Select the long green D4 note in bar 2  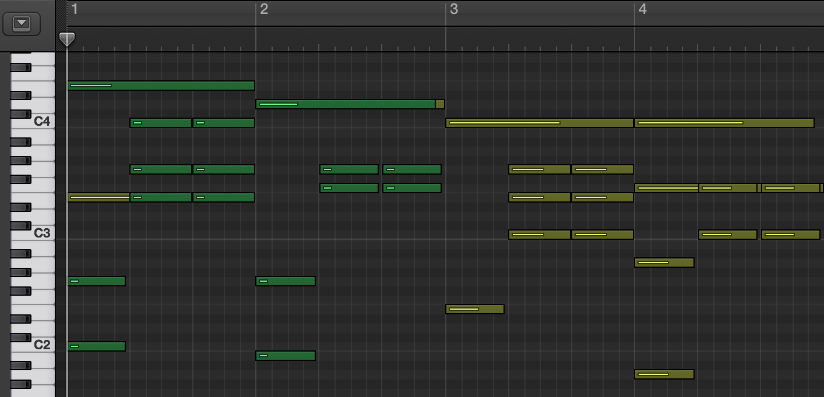click(x=345, y=104)
